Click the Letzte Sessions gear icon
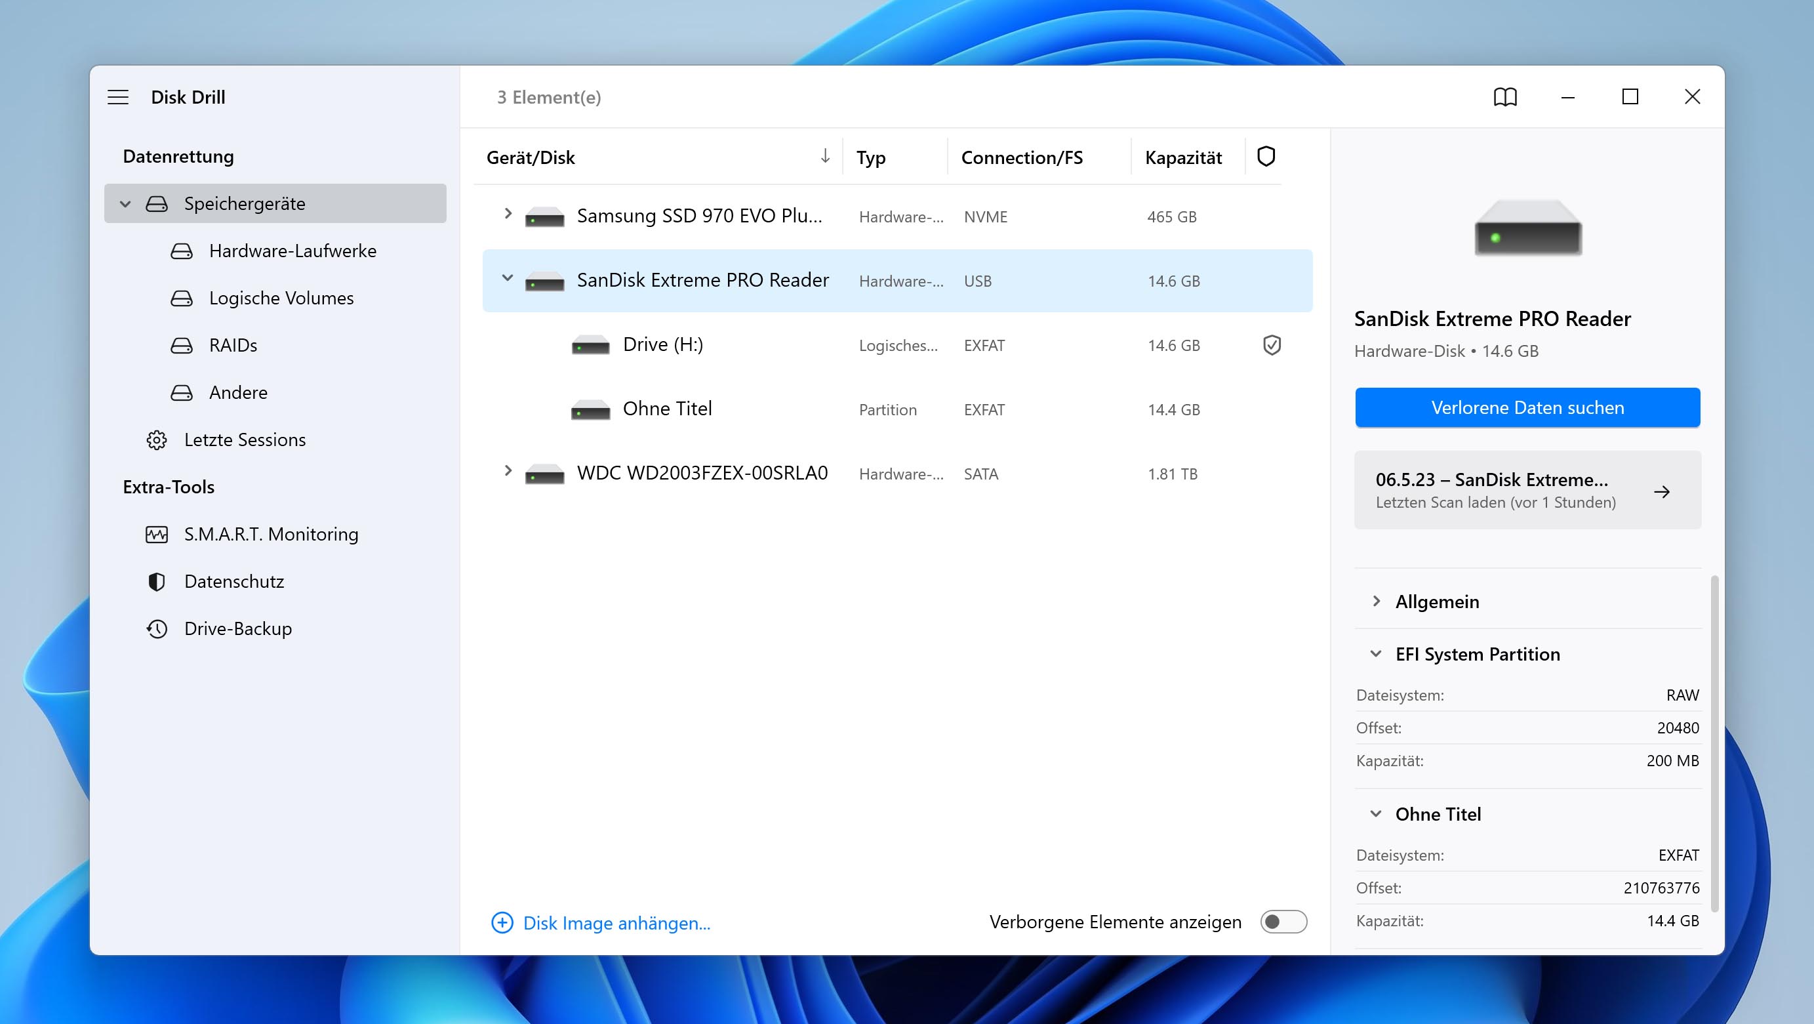This screenshot has width=1814, height=1024. click(x=156, y=440)
